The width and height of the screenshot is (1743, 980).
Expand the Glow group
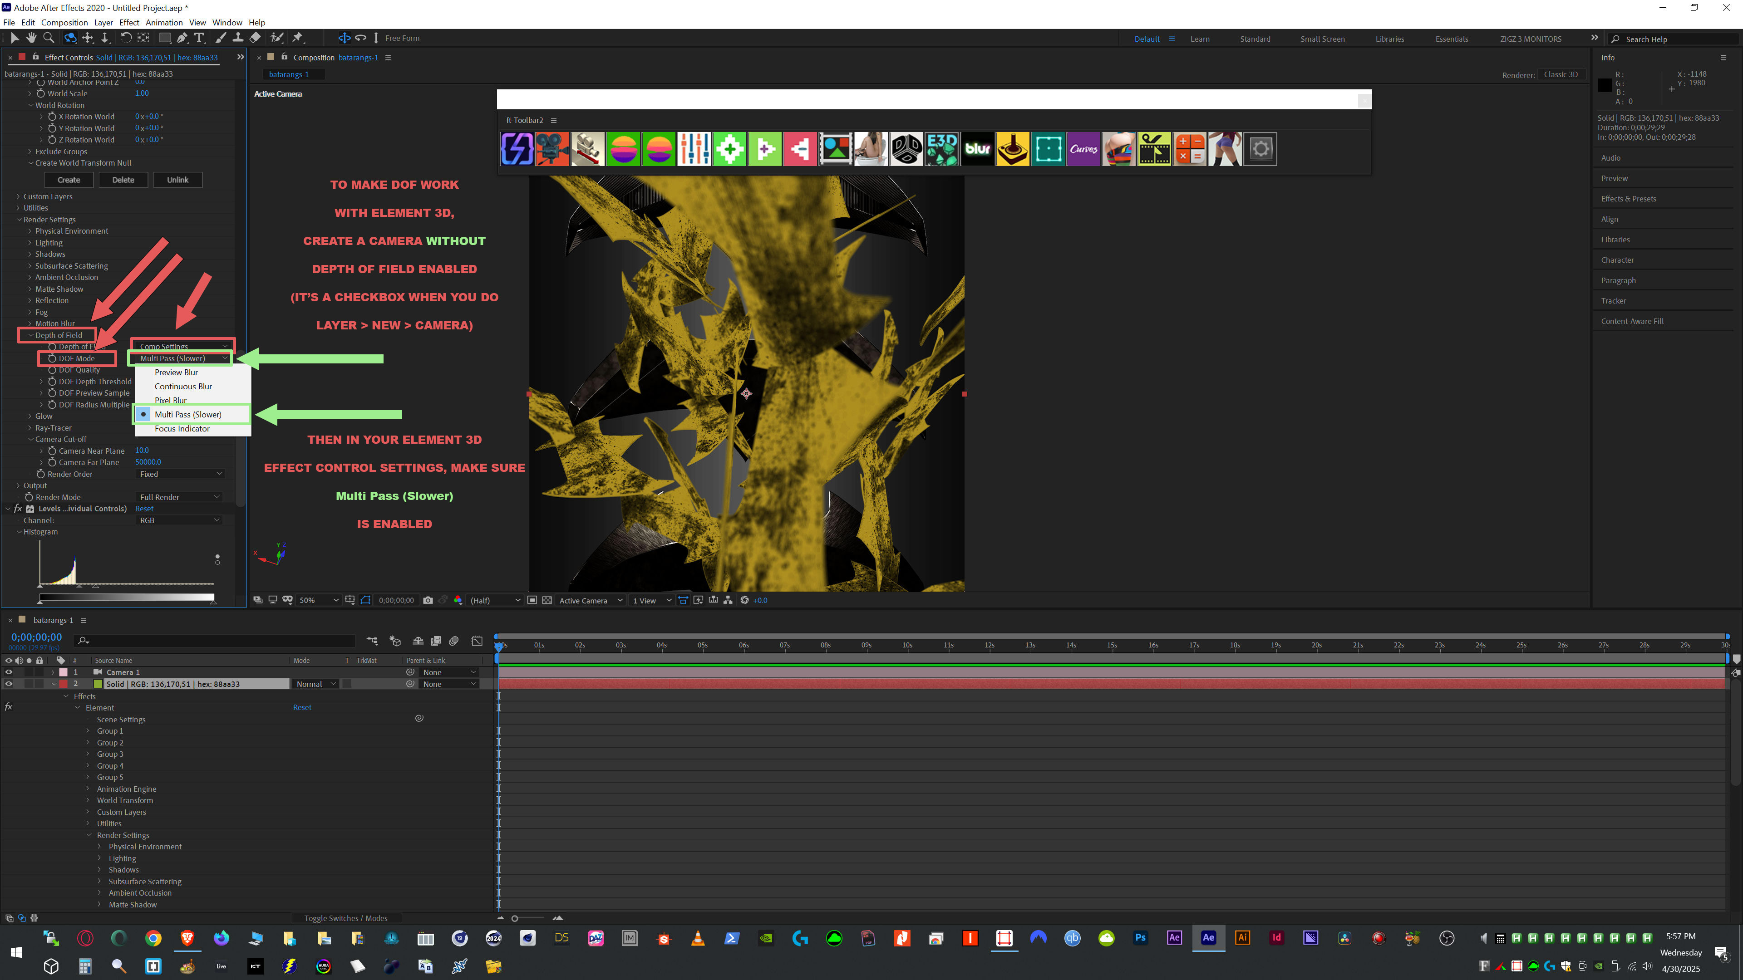coord(30,416)
